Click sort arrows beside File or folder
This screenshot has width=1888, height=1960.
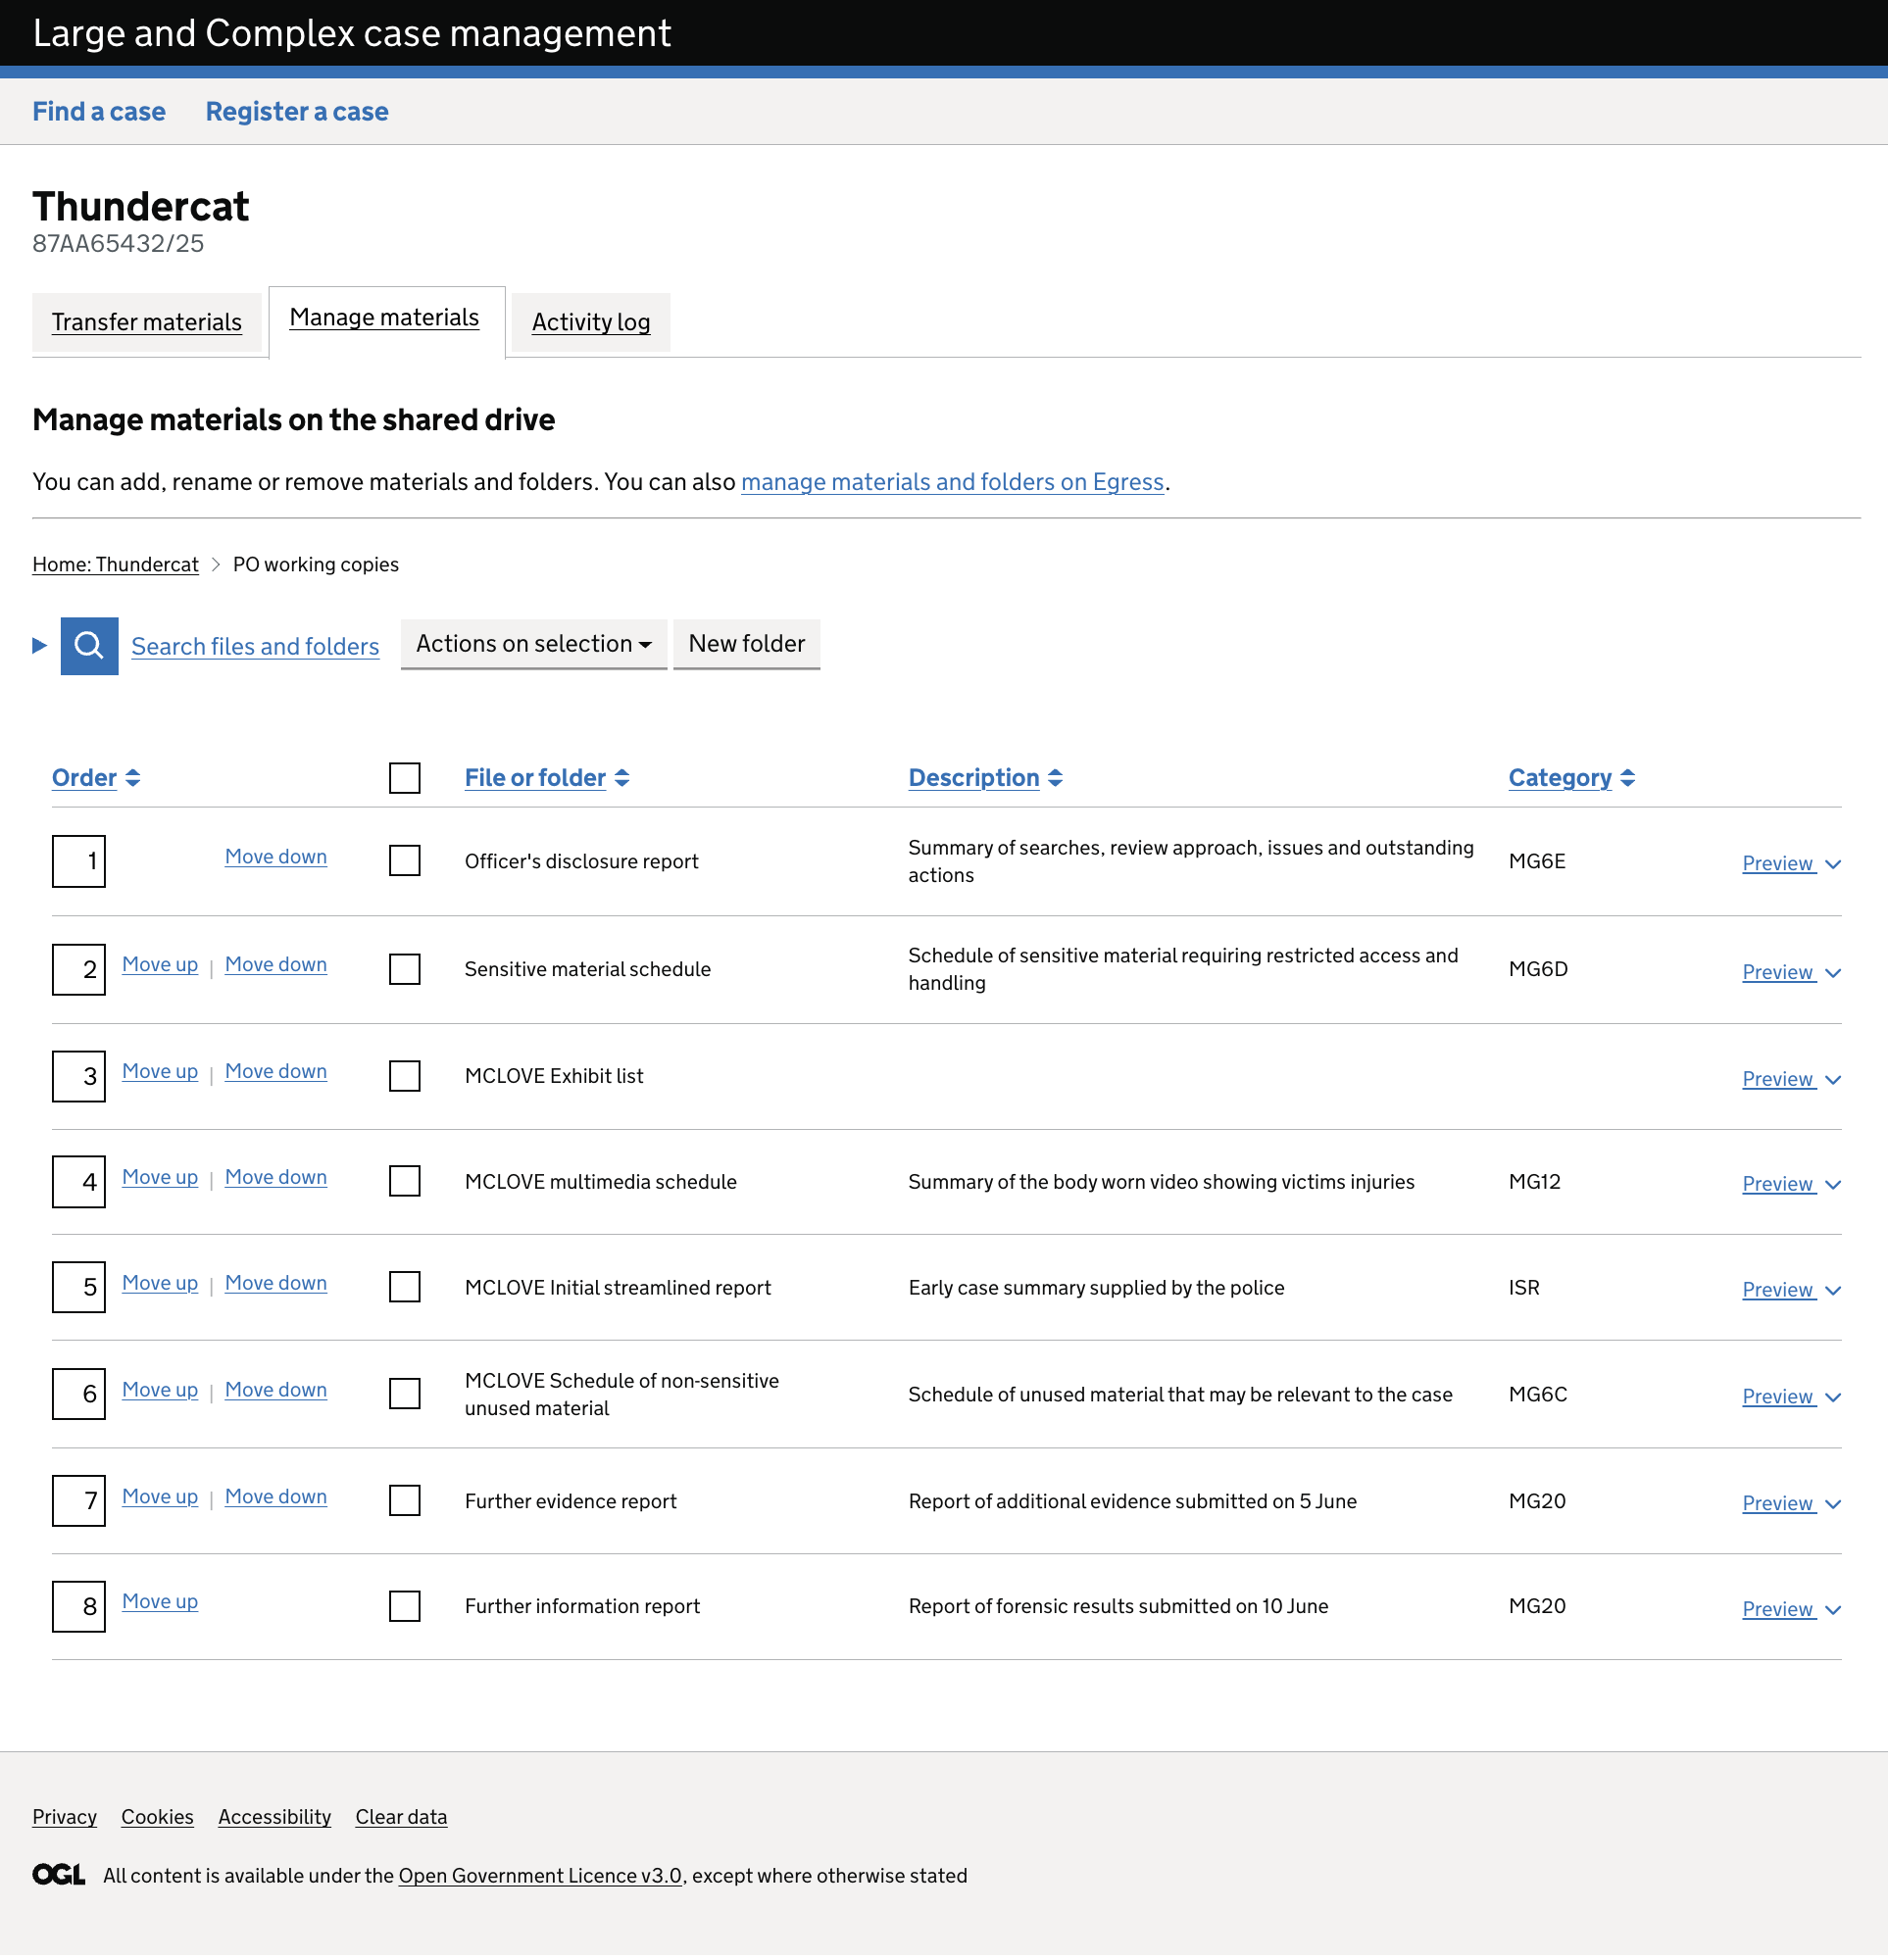[x=622, y=778]
